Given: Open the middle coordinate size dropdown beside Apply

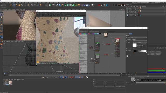Looking at the screenshot, I should [109, 87].
